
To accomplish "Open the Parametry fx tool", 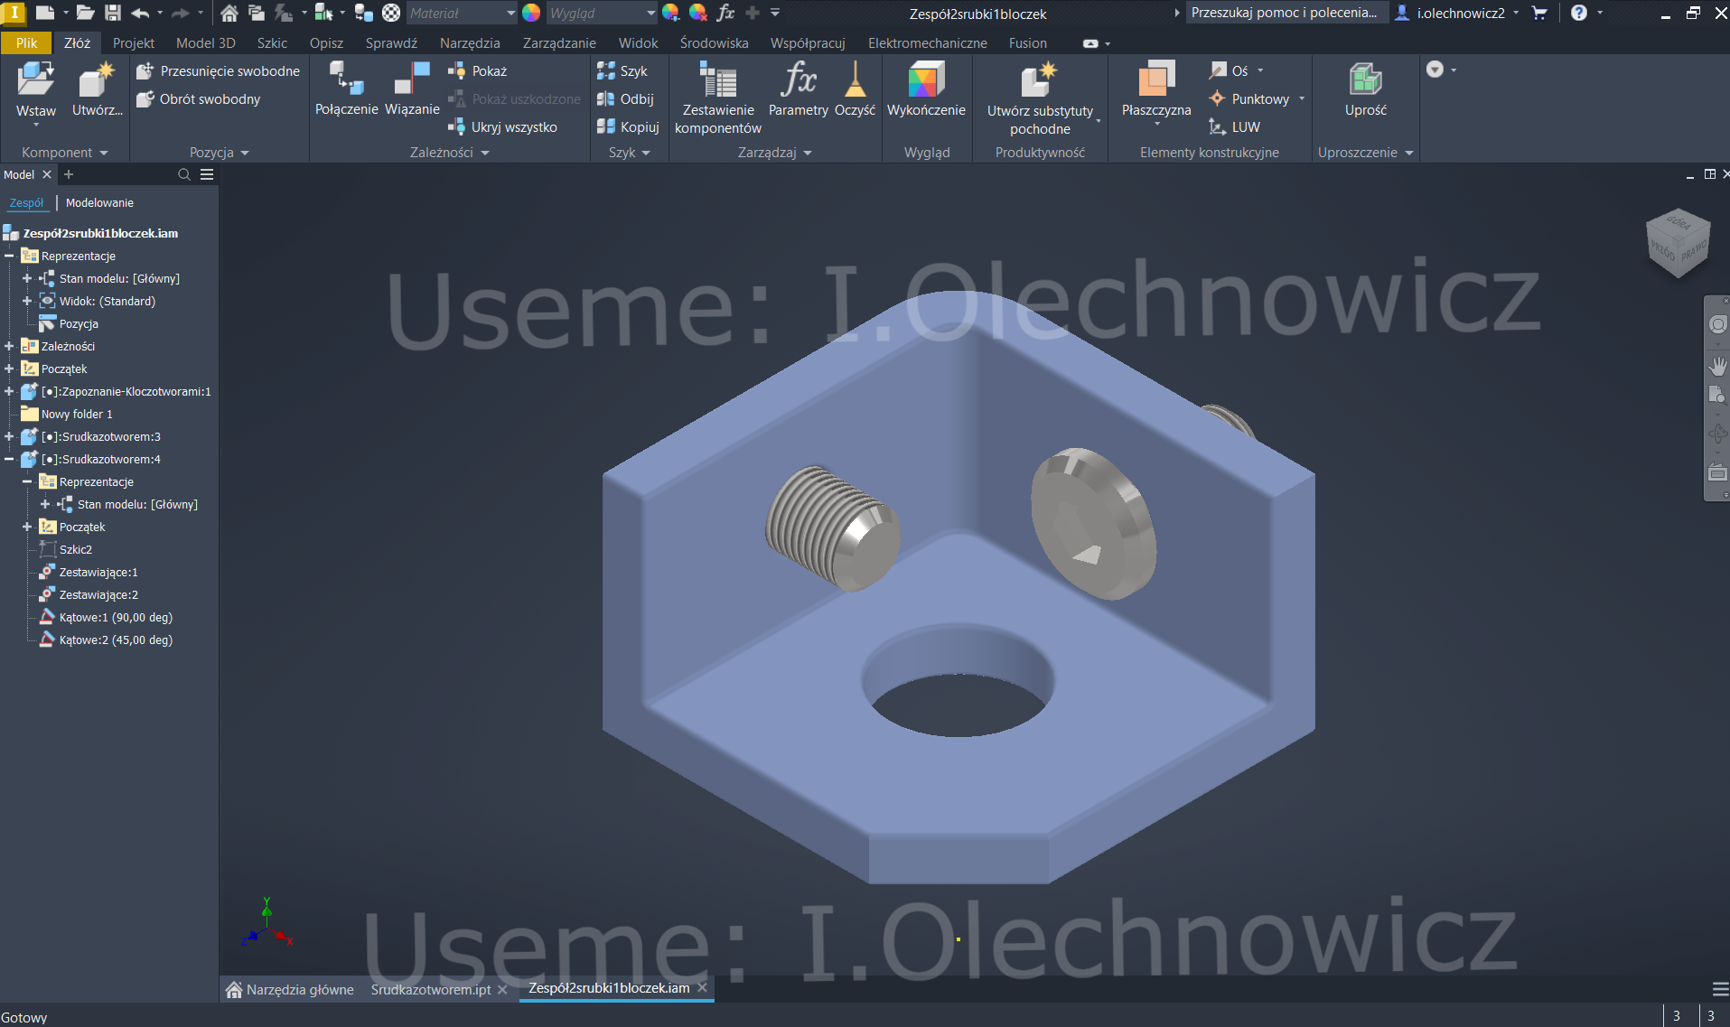I will (799, 89).
